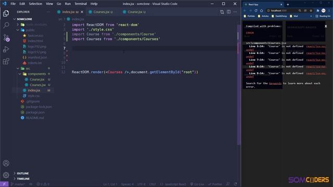Click the keywords link in error overlay
This screenshot has width=333, height=187.
[275, 83]
